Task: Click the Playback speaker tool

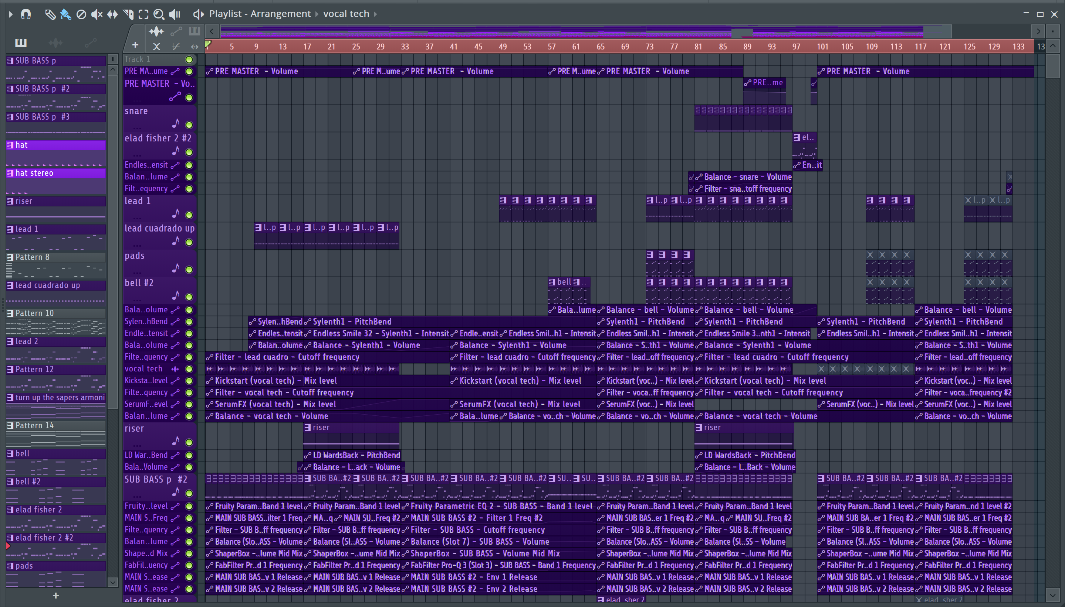Action: tap(175, 14)
